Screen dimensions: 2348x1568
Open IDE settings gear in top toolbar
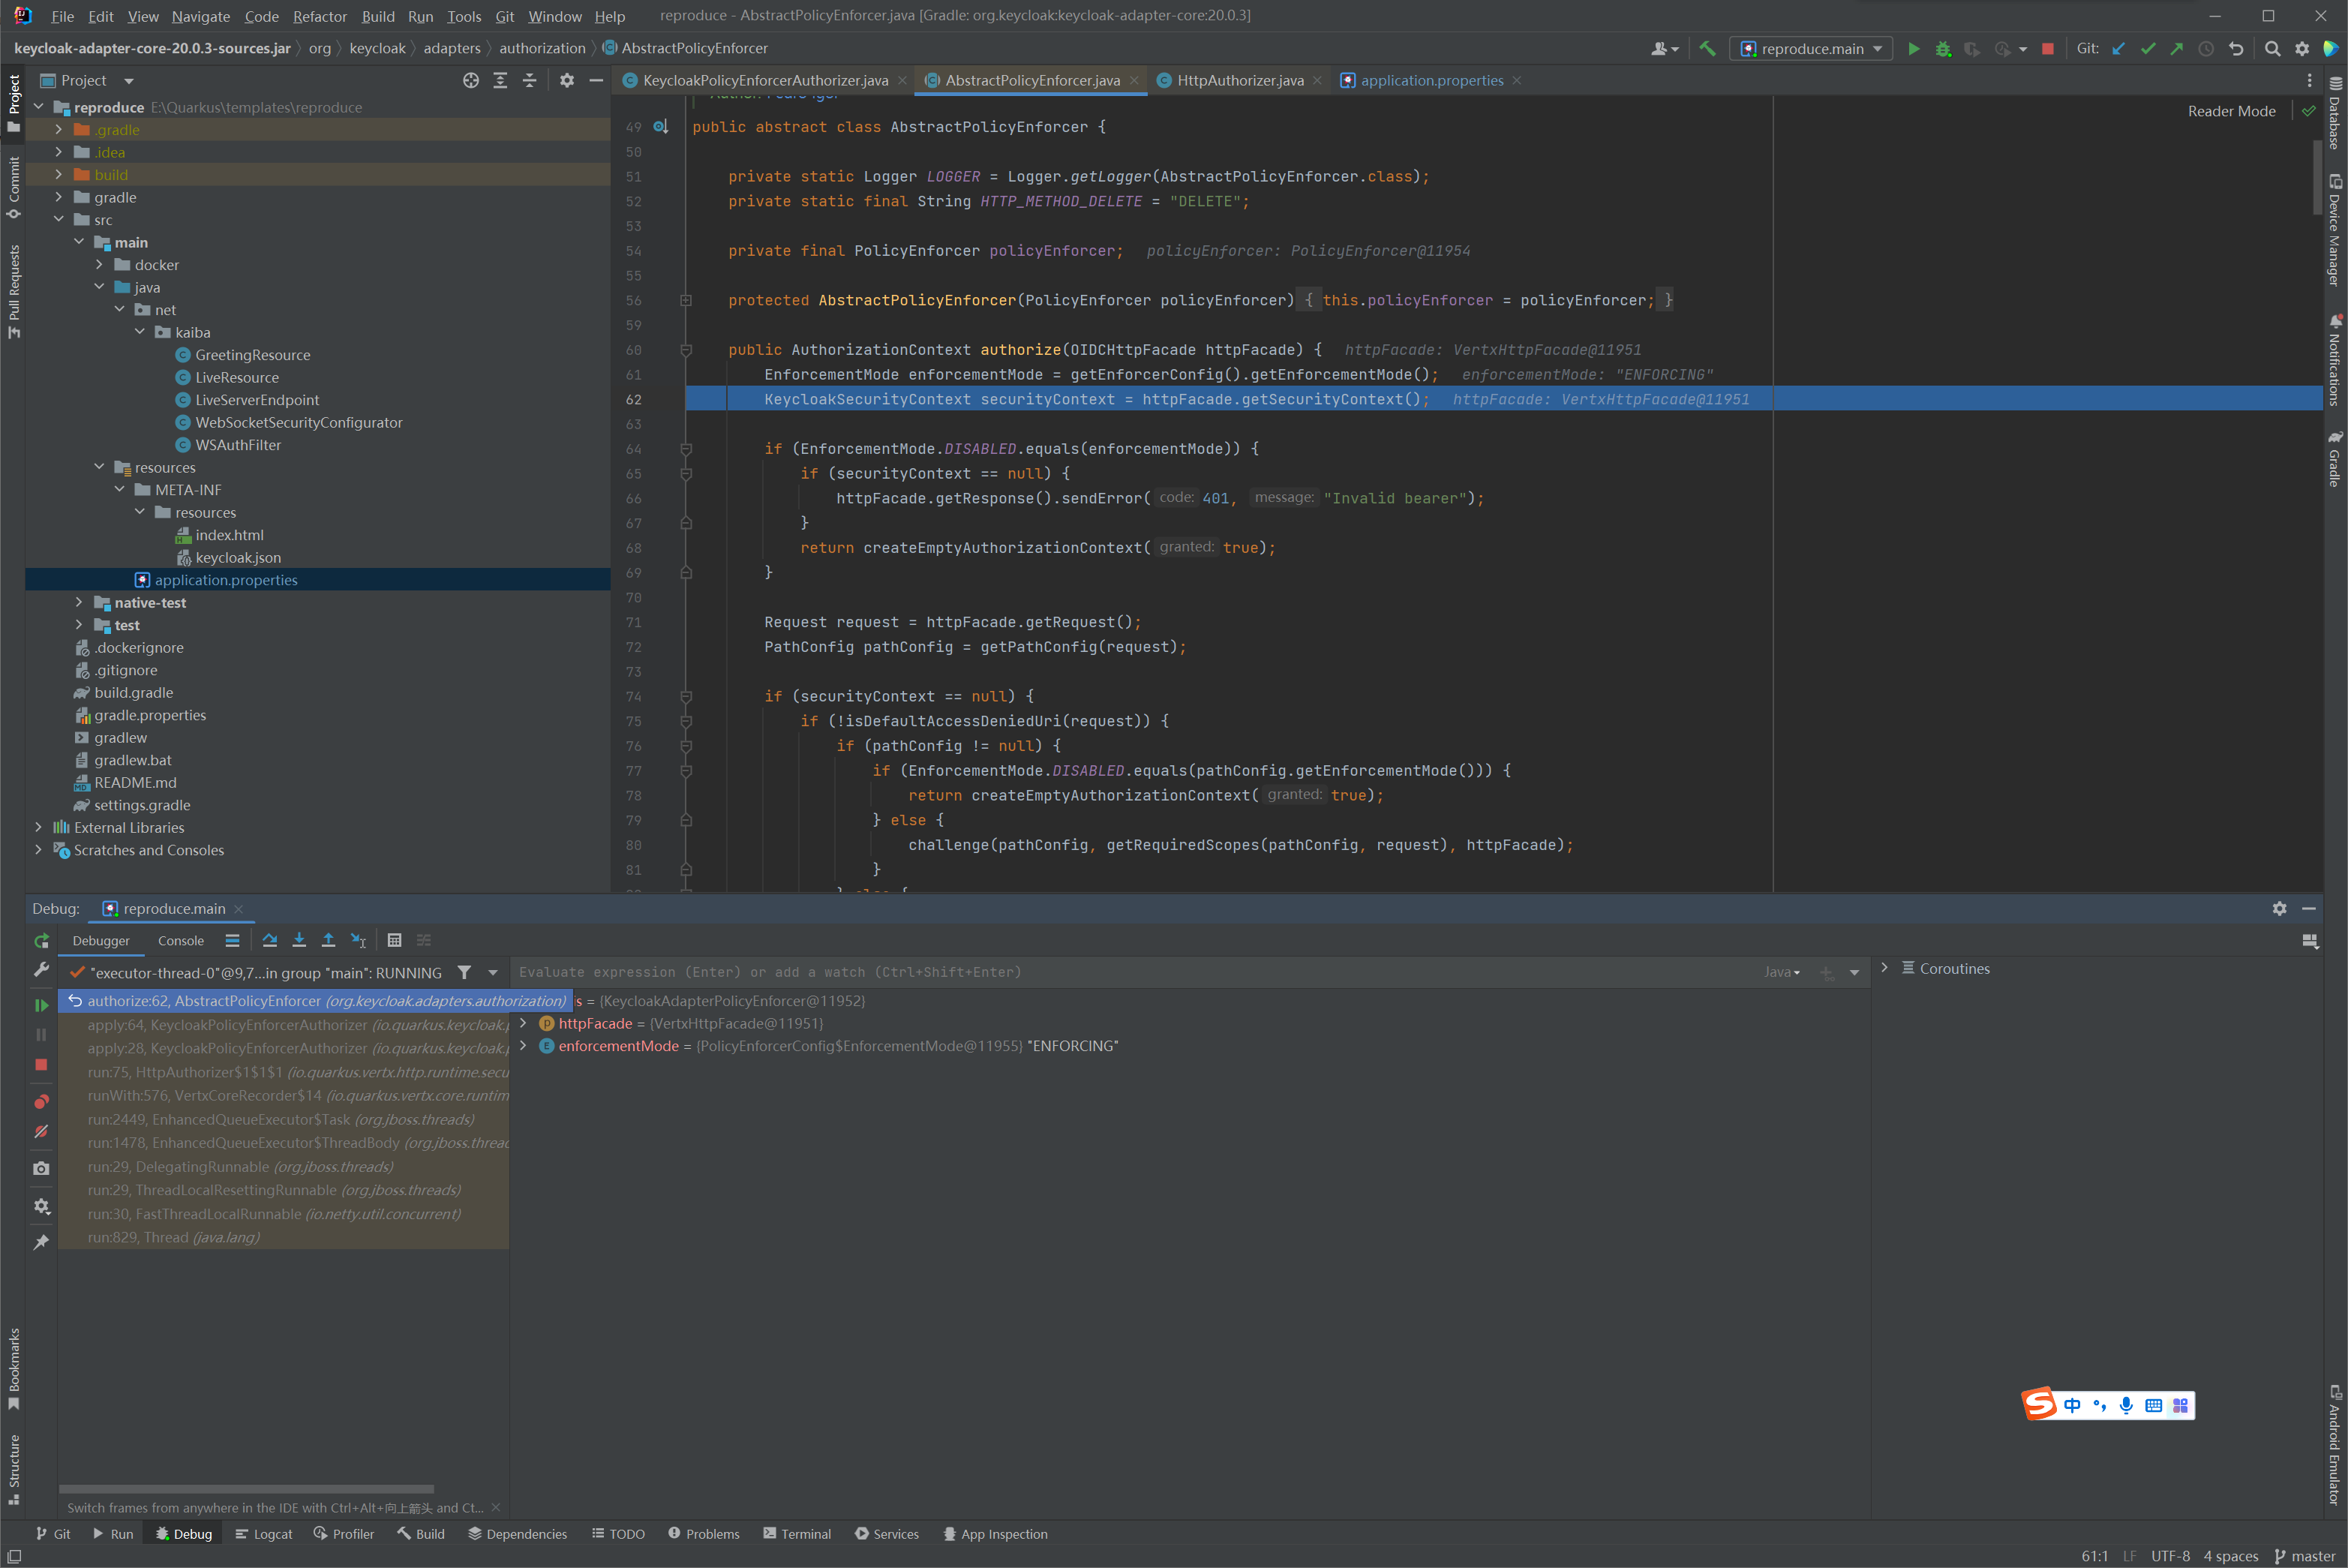click(2302, 48)
